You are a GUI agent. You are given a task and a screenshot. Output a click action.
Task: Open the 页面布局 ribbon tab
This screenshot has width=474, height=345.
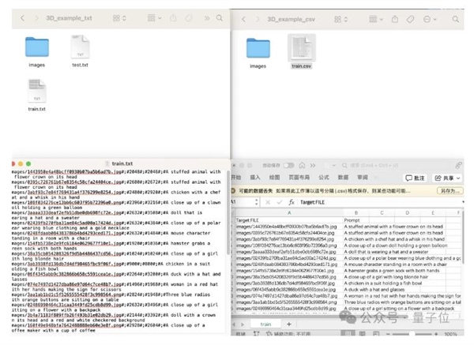coord(299,178)
